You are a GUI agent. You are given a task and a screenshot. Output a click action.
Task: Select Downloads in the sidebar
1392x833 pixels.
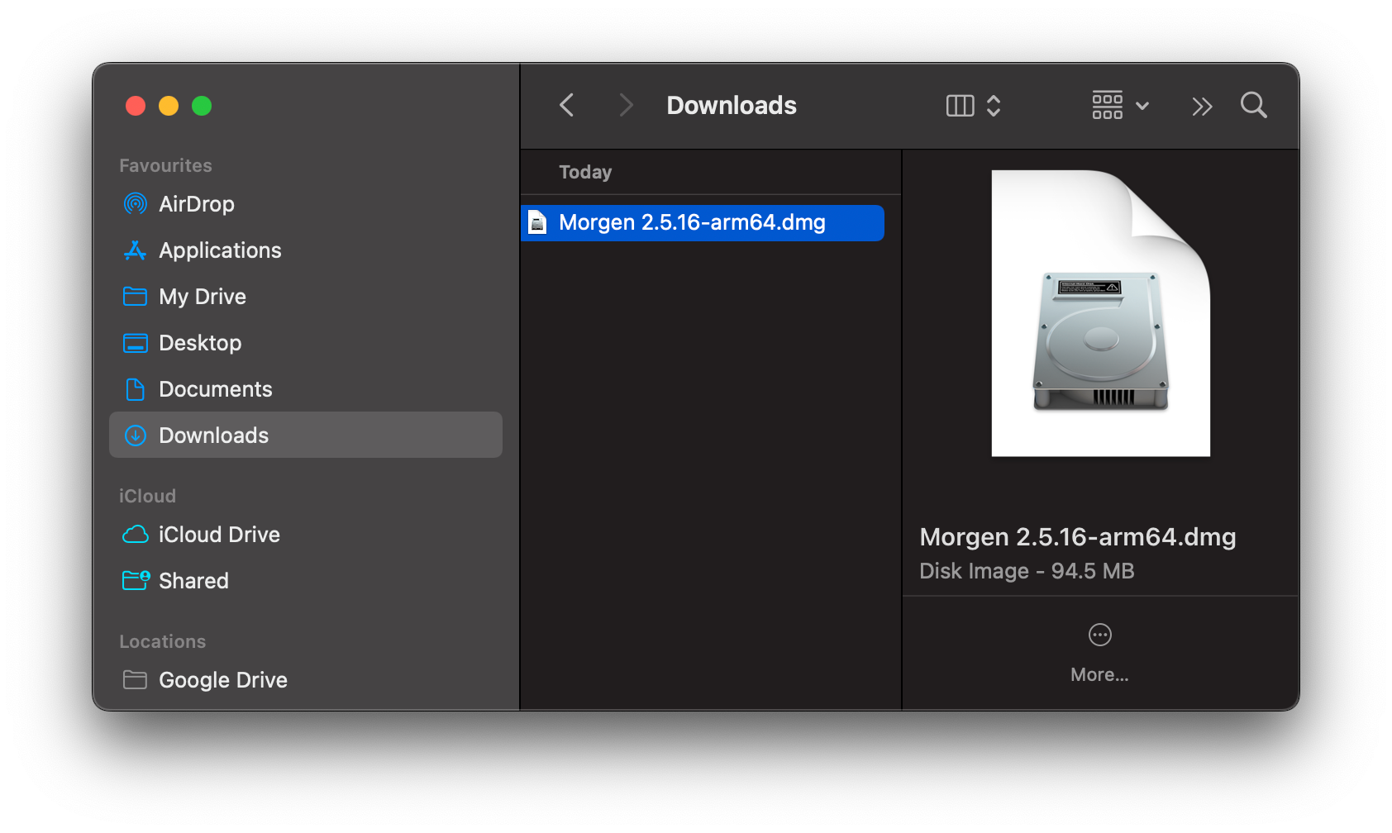(306, 435)
